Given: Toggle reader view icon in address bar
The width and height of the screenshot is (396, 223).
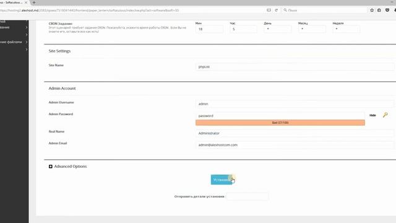Looking at the screenshot, I should [x=269, y=10].
